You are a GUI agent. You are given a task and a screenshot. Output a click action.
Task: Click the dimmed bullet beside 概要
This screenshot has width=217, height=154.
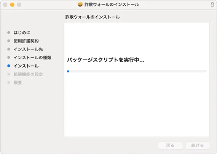(x=9, y=83)
